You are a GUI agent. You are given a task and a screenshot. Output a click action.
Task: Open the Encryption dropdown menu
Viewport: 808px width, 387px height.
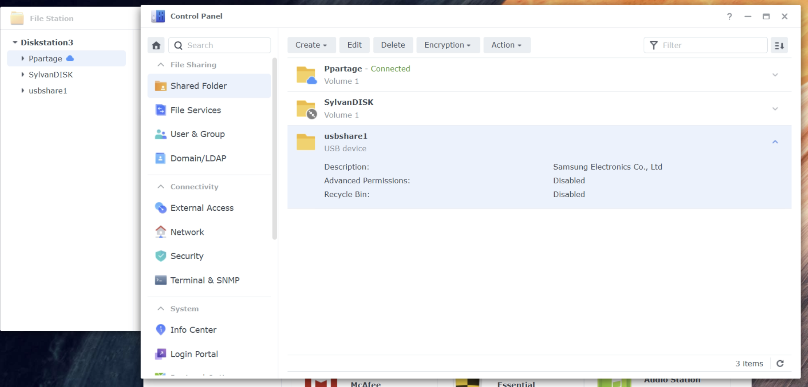click(x=447, y=45)
